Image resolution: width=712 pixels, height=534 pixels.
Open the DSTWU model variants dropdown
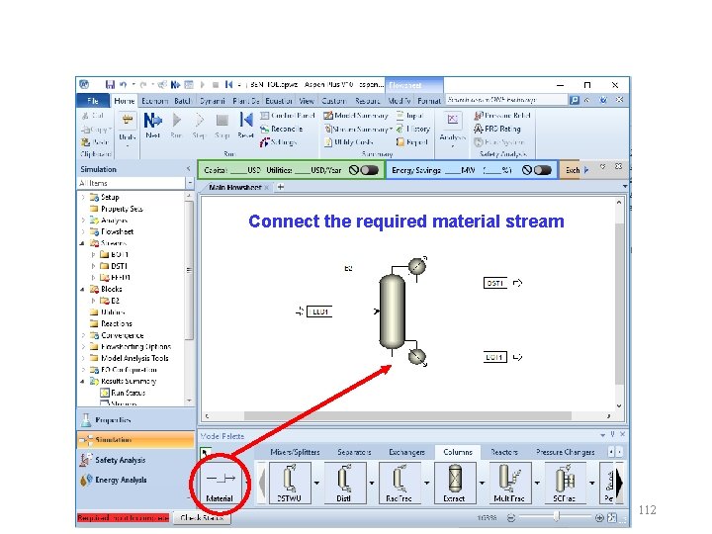(x=316, y=483)
